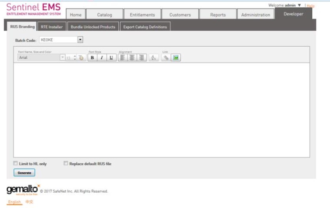Check Replace default RUS file

(66, 163)
